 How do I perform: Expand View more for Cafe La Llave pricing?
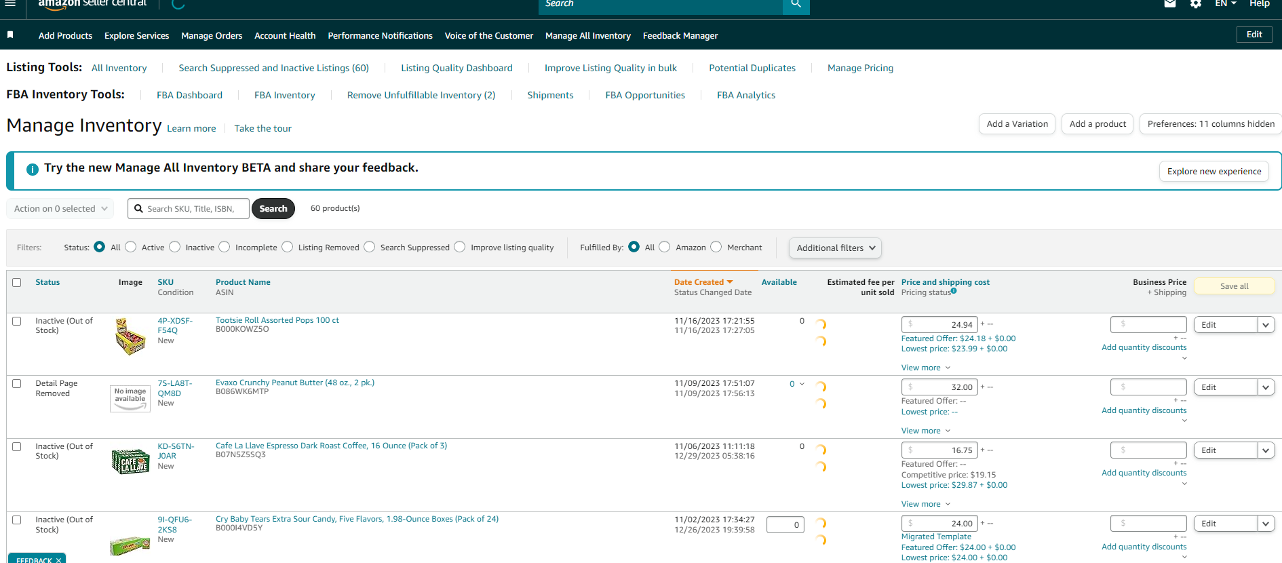926,504
